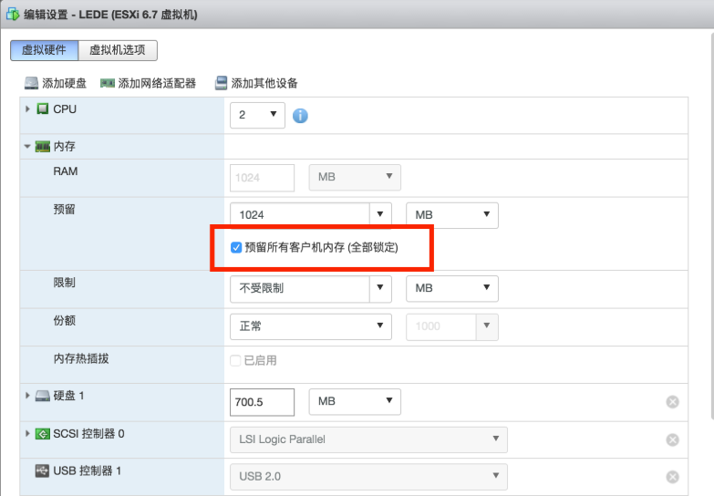
Task: Expand the CPU section
Action: (x=27, y=109)
